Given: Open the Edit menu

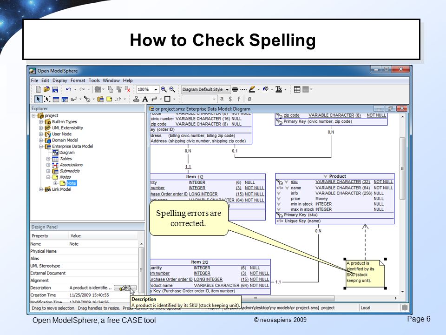Looking at the screenshot, I should pos(45,80).
